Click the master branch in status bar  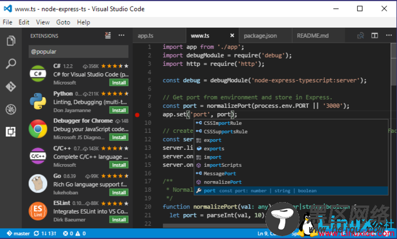point(18,233)
